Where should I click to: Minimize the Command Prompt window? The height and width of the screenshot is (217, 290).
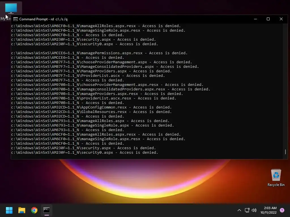tap(255, 19)
